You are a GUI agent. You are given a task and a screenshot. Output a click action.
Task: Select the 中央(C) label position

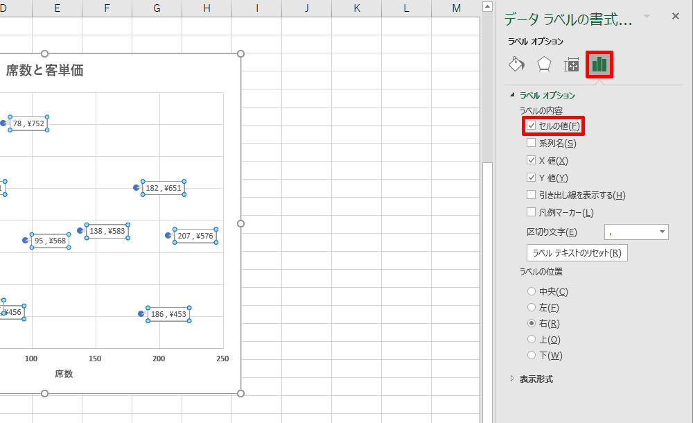point(532,291)
